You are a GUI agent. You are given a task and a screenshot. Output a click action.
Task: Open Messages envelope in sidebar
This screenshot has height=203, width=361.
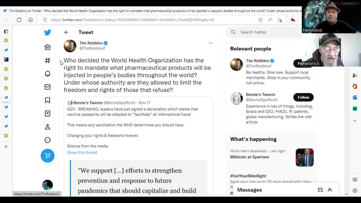(x=48, y=87)
